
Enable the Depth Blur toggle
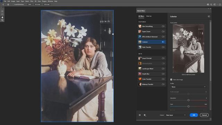(163, 74)
